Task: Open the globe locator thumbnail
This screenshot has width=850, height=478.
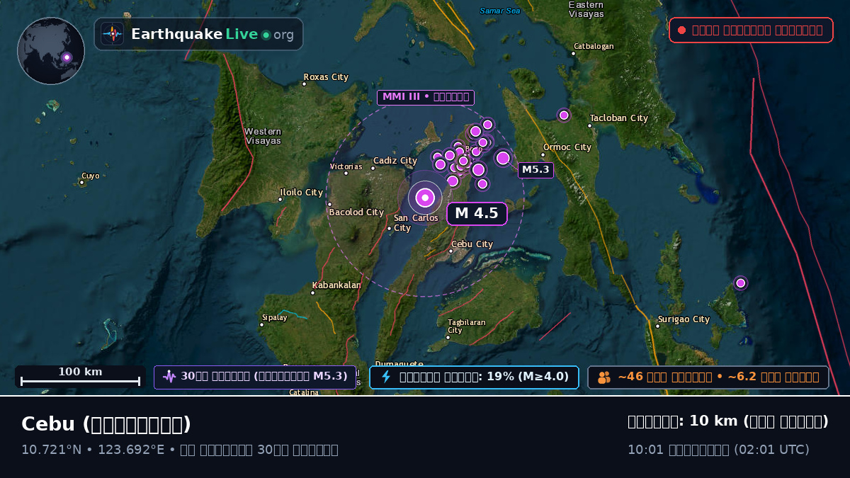Action: click(x=51, y=51)
